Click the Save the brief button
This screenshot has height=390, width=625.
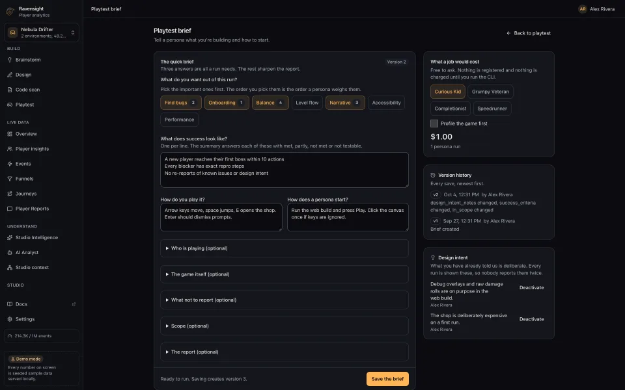click(x=387, y=379)
